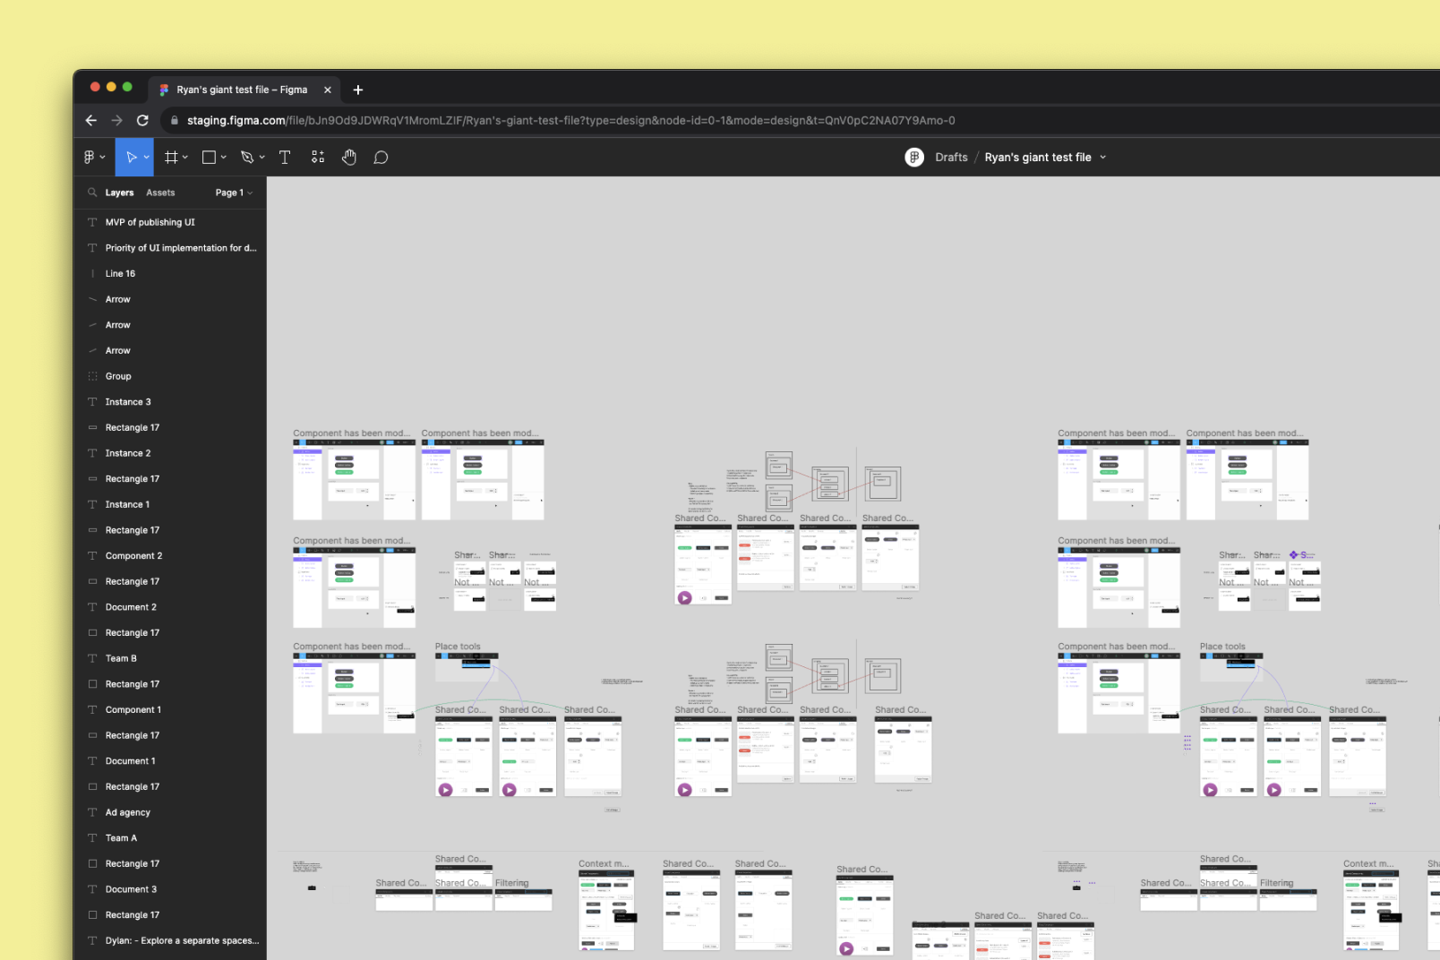Select the Move tool

[132, 158]
